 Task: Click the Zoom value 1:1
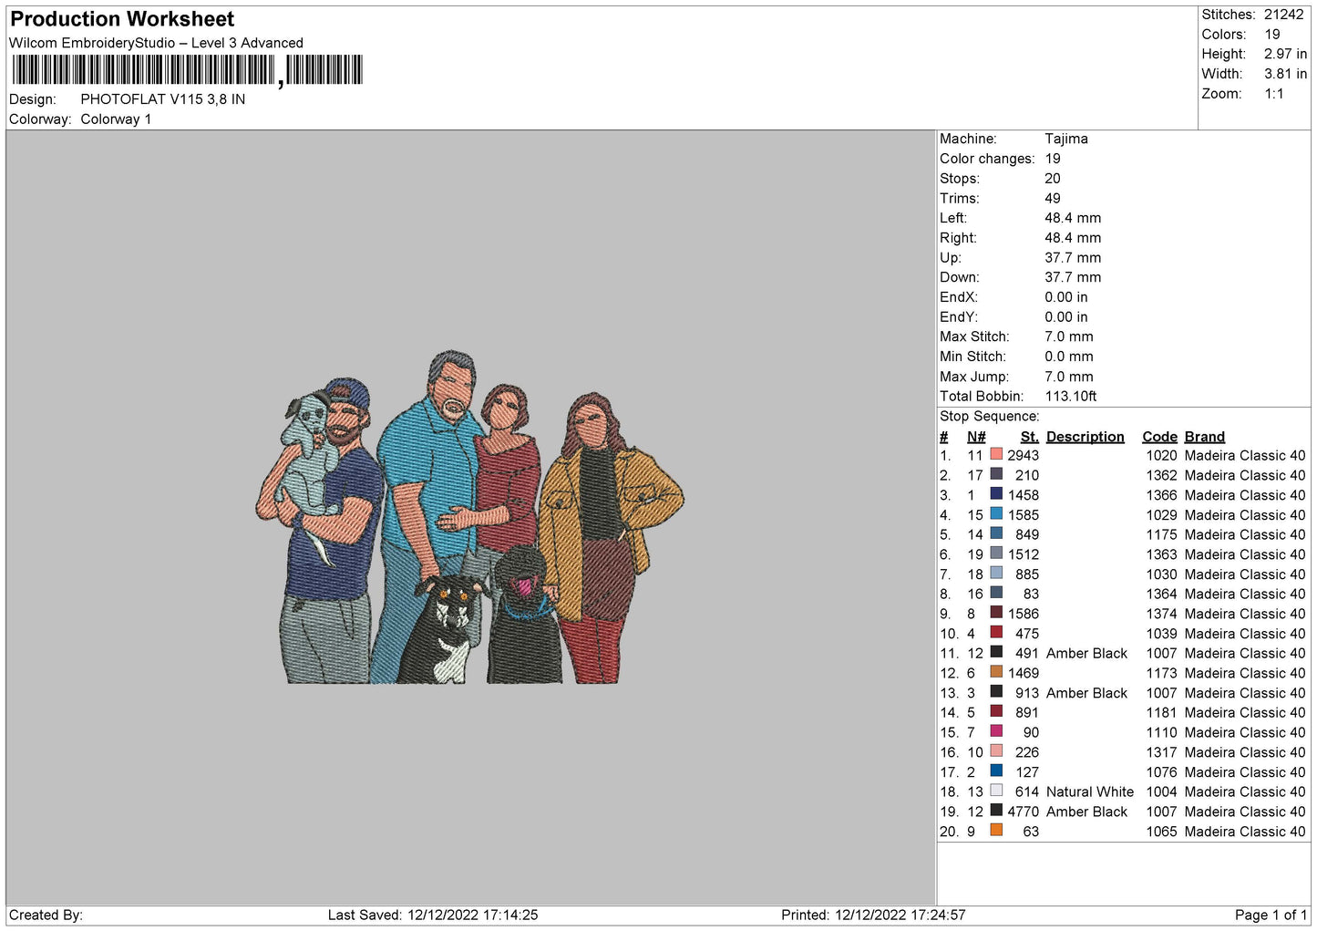1273,94
